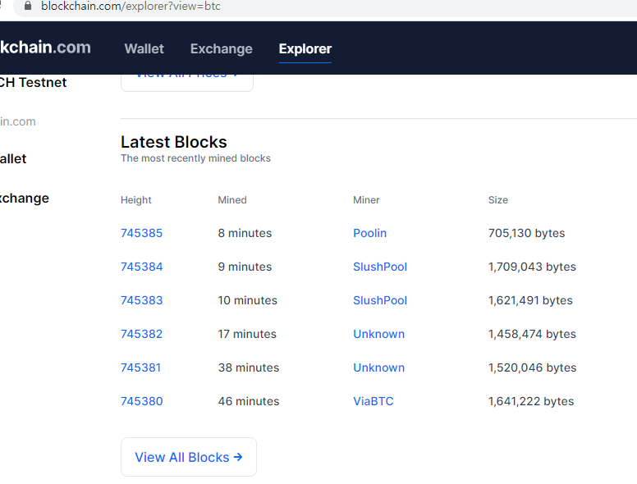Click the '9 minutes' mined time
Viewport: 637px width, 484px height.
[x=245, y=267]
